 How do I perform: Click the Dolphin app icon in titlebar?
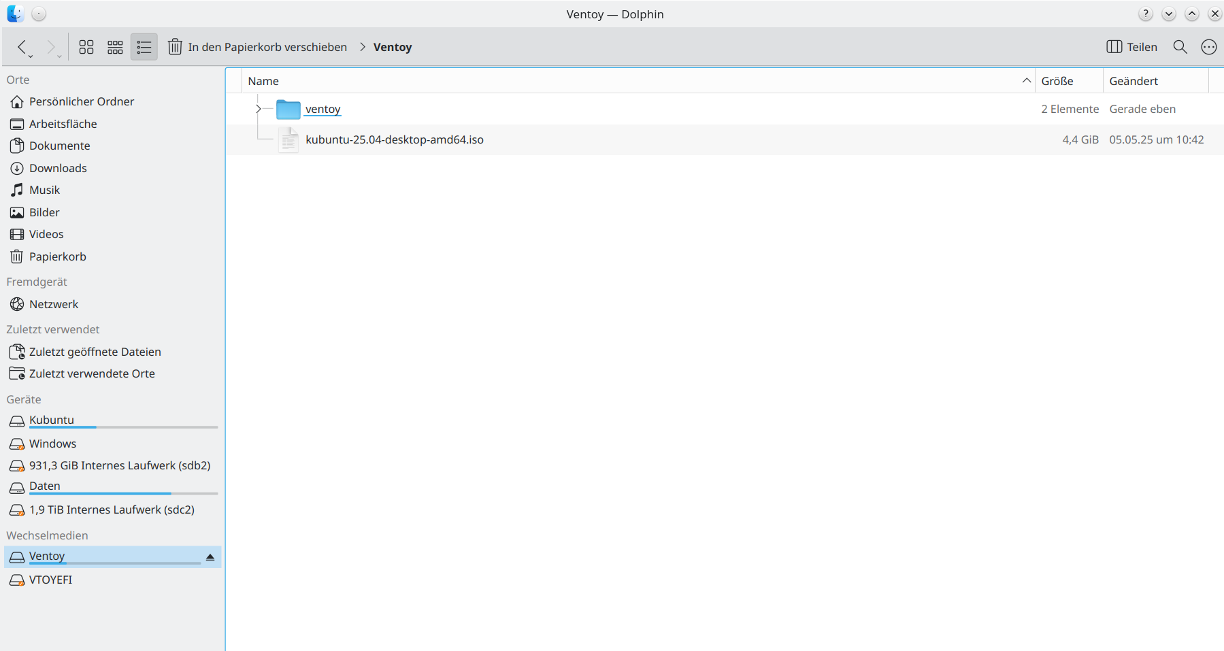pos(15,14)
